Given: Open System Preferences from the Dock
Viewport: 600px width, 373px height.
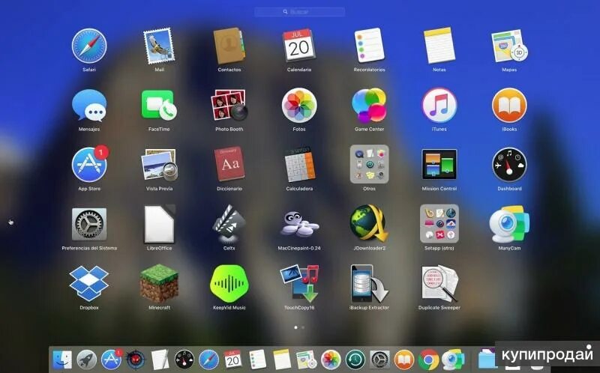Looking at the screenshot, I should 380,360.
